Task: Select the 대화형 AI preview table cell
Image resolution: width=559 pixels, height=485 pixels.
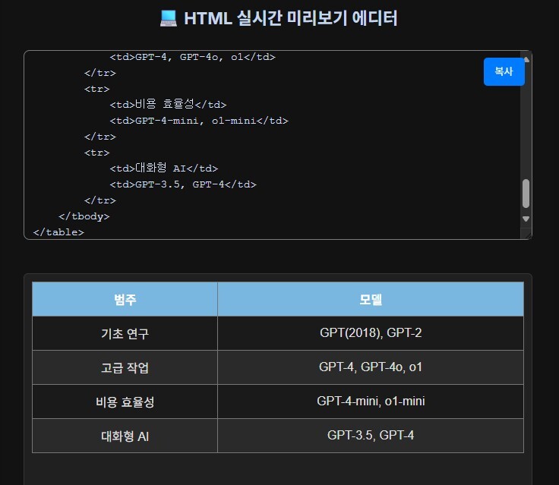Action: (x=125, y=436)
